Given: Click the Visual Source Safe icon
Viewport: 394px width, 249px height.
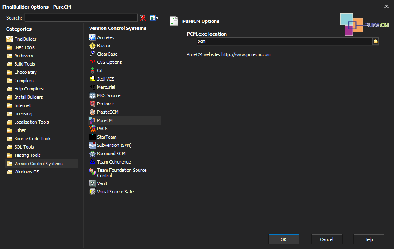Looking at the screenshot, I should (x=92, y=192).
